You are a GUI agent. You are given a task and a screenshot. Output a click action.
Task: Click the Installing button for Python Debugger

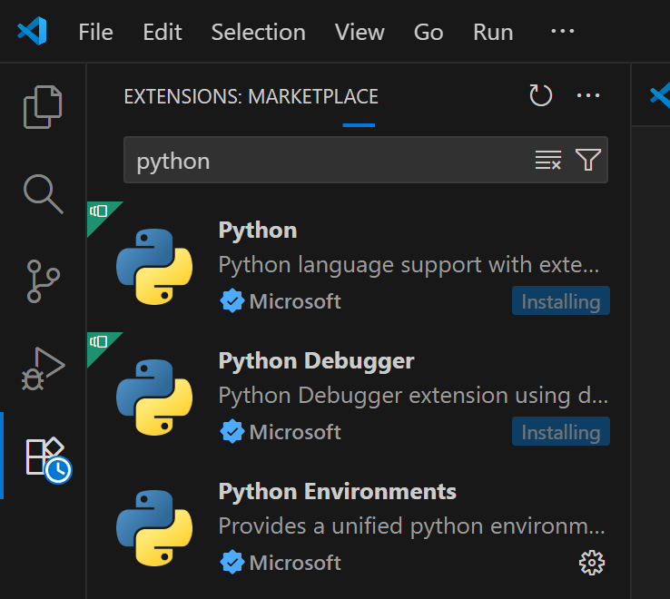561,431
